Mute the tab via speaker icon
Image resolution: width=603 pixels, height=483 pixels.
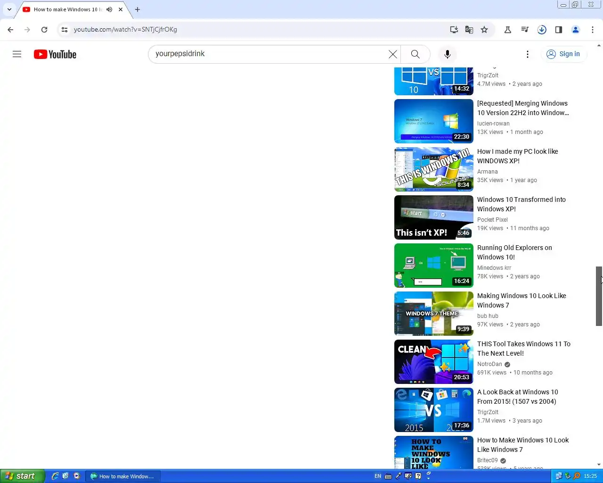click(x=109, y=9)
